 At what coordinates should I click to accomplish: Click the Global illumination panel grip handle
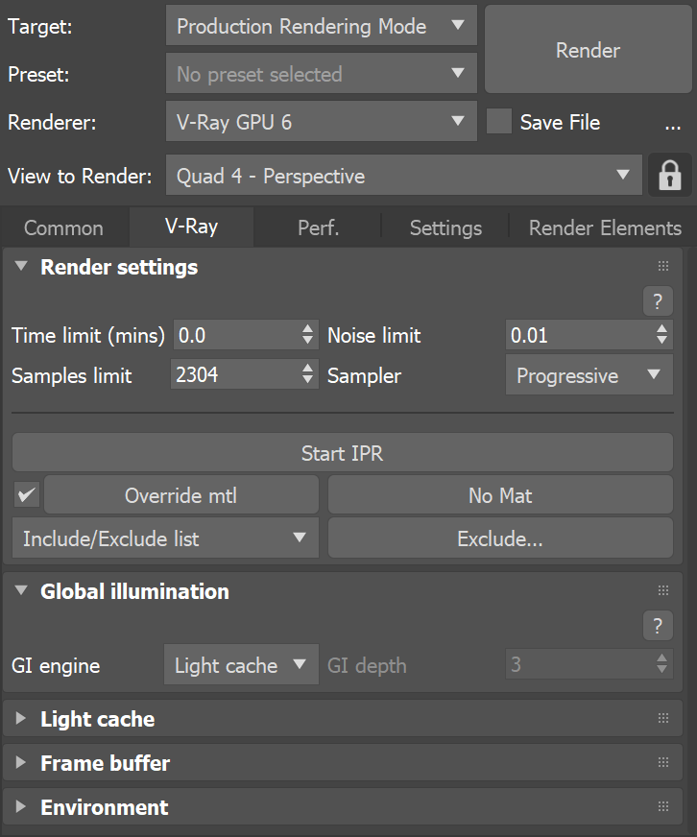click(662, 590)
